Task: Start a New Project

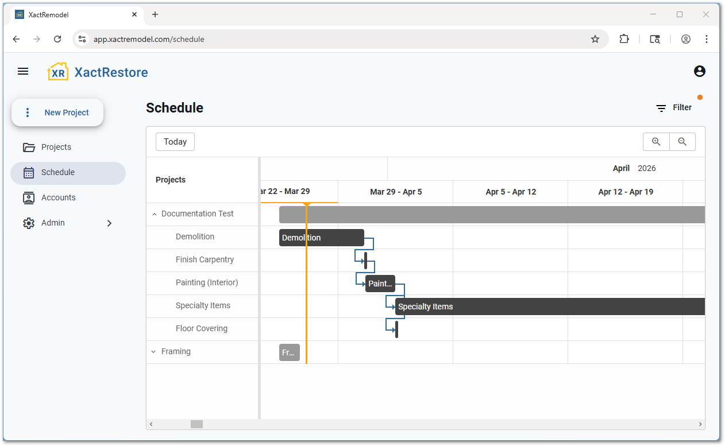Action: (x=65, y=113)
